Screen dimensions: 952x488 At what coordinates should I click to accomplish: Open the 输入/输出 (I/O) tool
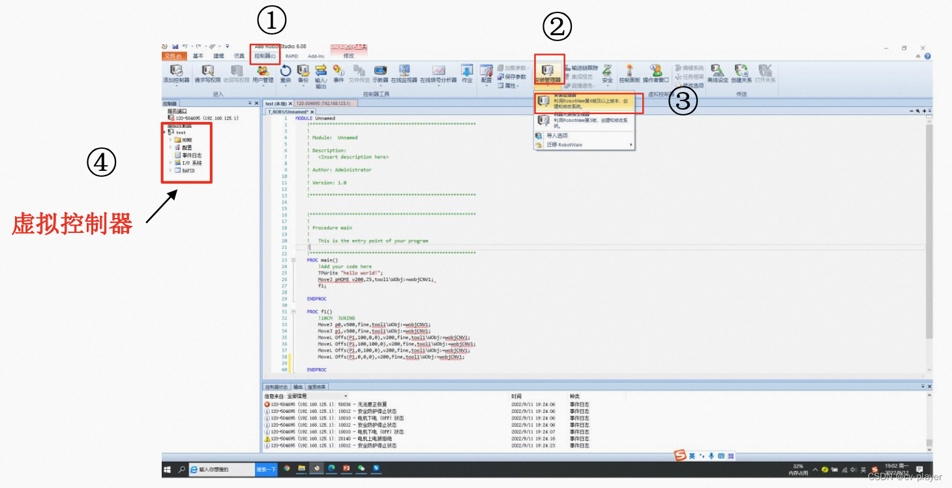[x=321, y=76]
